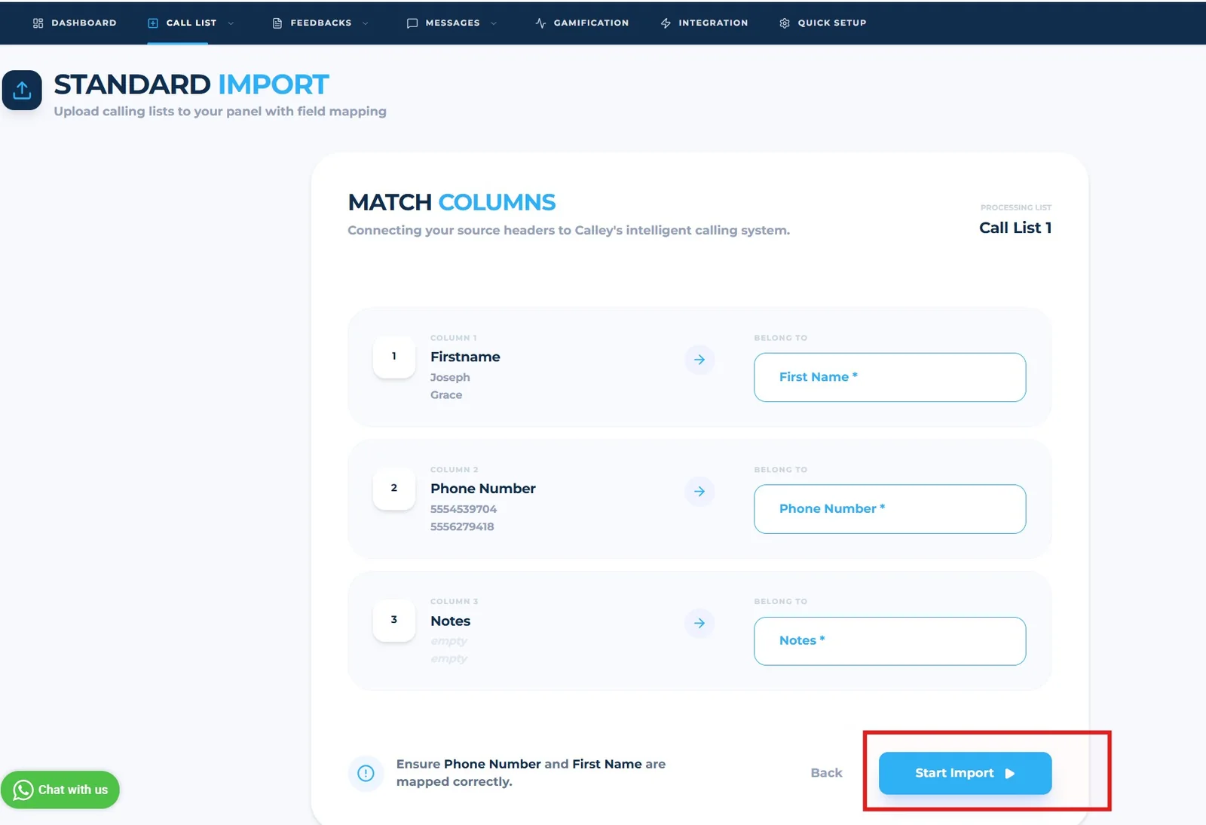Click the Gamification pulse icon
1206x825 pixels.
(540, 23)
